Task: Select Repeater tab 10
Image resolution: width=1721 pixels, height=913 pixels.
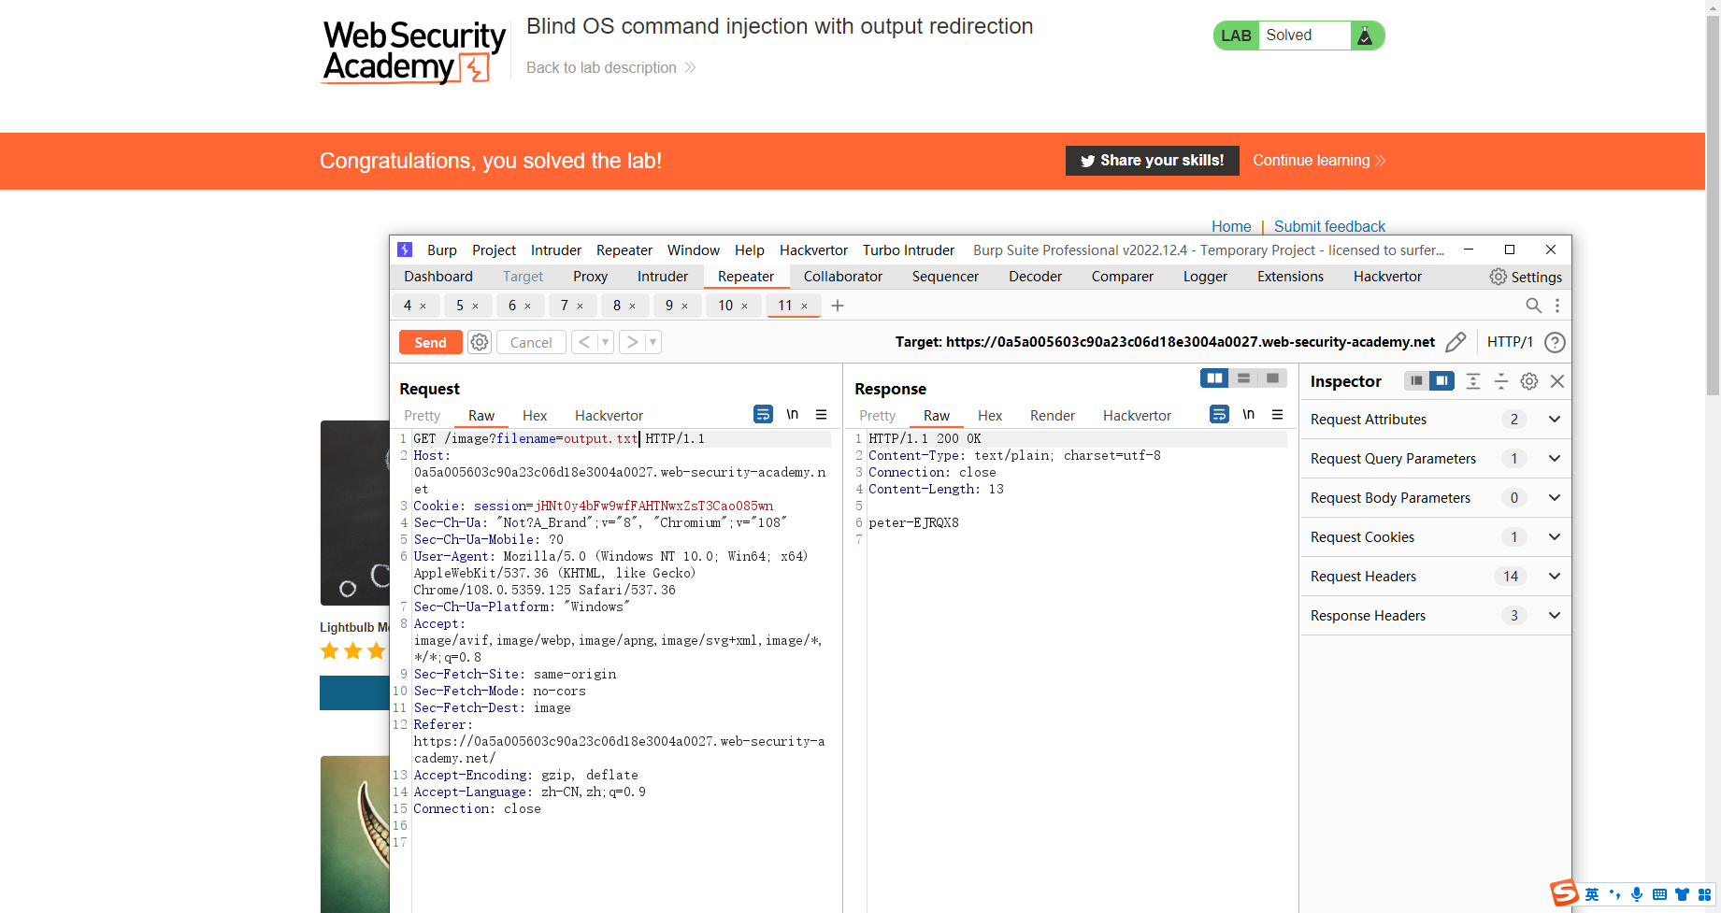Action: coord(725,306)
